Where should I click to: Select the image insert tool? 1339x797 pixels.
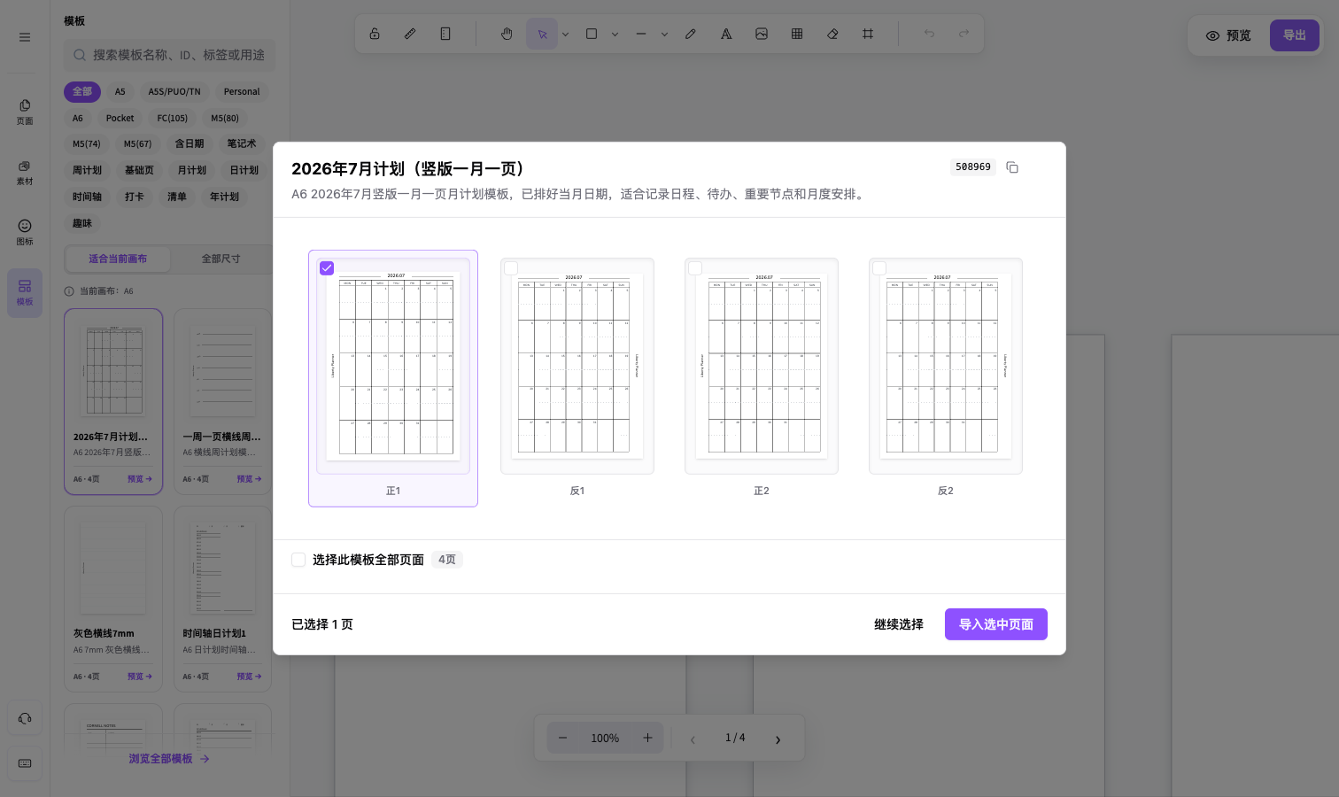point(762,34)
